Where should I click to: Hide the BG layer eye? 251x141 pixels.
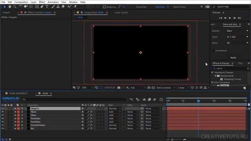[3, 128]
